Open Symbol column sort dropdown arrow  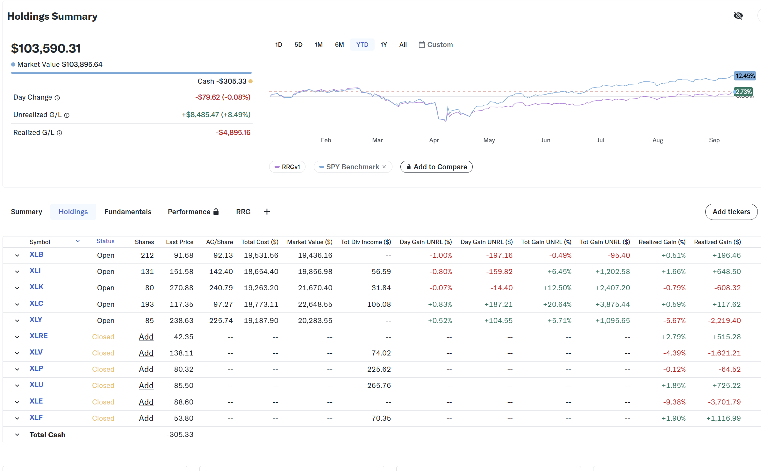78,241
